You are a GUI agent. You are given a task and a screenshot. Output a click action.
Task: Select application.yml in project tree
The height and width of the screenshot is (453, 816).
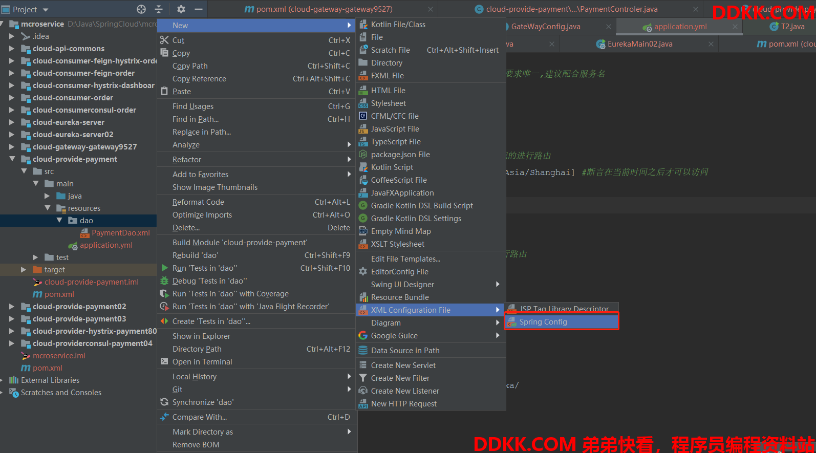(106, 245)
